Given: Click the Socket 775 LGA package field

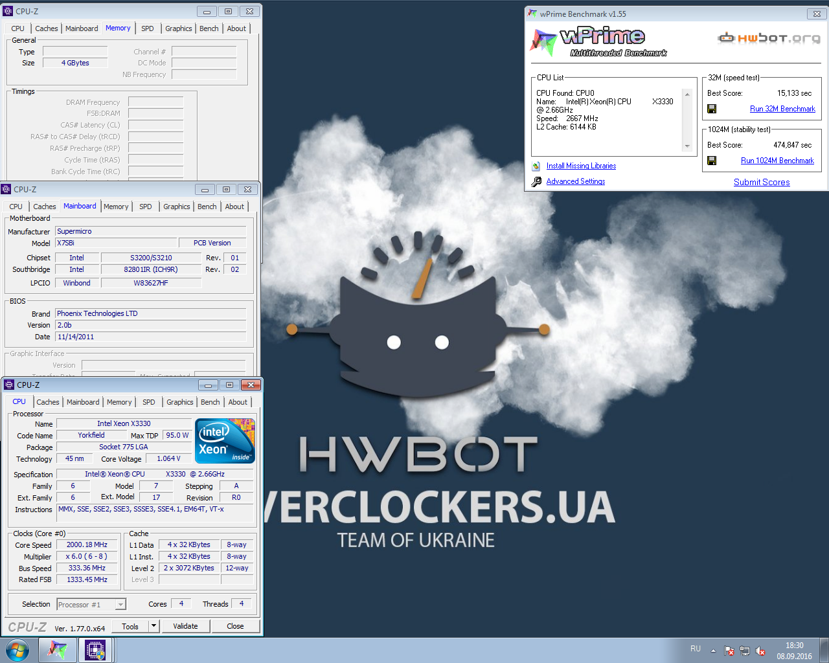Looking at the screenshot, I should pos(124,447).
